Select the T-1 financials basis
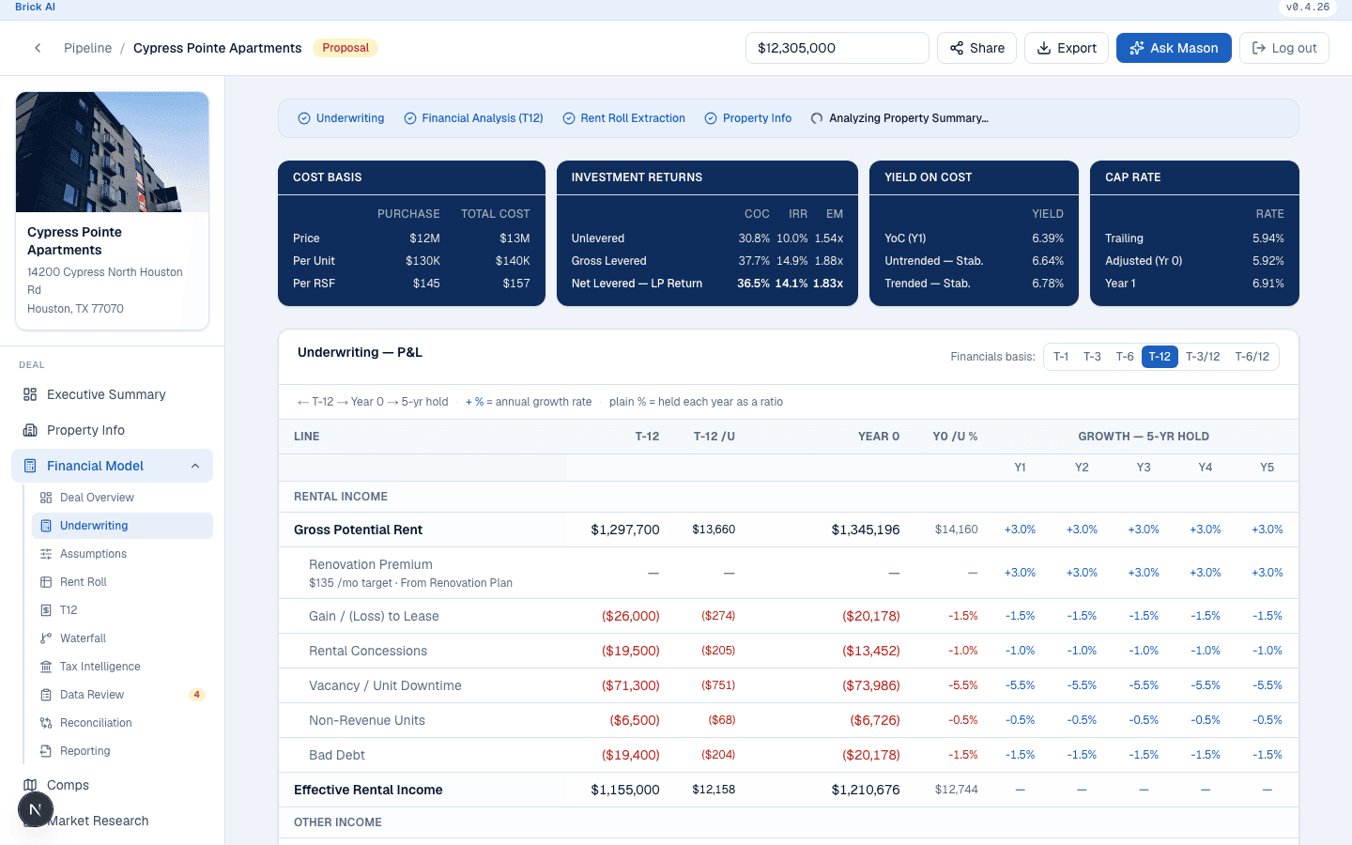This screenshot has height=845, width=1352. (x=1061, y=357)
